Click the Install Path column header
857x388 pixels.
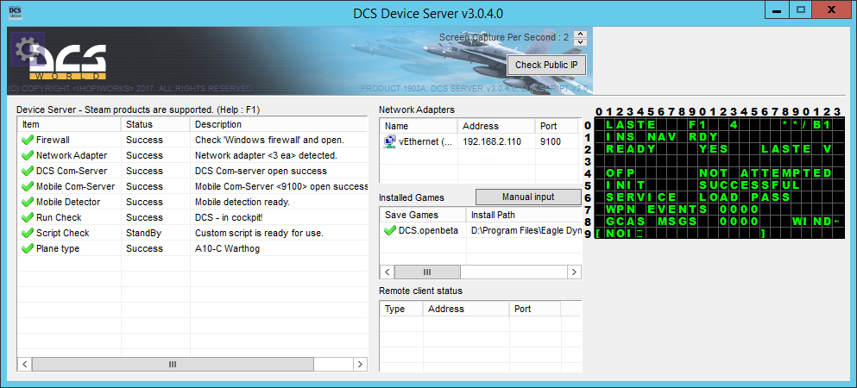click(x=524, y=215)
